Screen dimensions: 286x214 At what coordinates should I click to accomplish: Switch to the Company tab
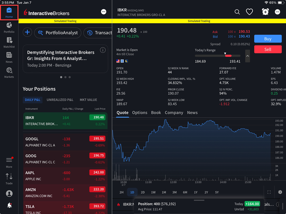pos(174,113)
